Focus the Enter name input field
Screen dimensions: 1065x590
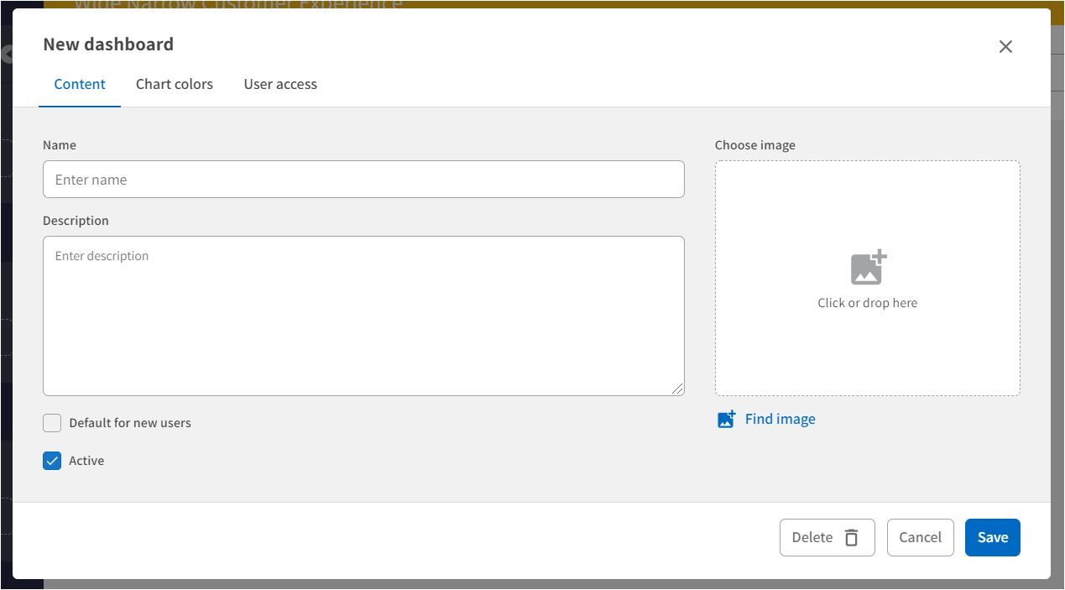coord(363,180)
